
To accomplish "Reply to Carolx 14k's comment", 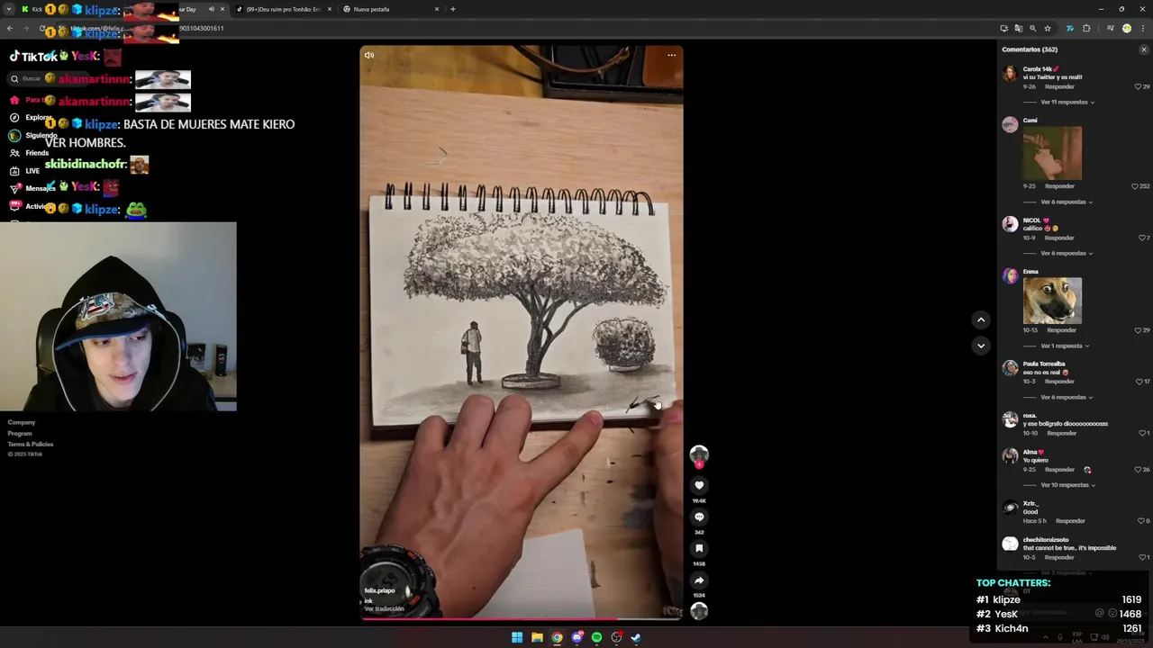I will [1059, 87].
